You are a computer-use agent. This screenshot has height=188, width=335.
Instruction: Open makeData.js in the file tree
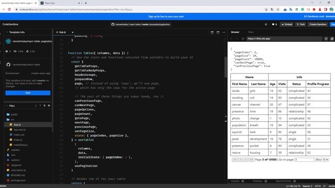coord(20,145)
